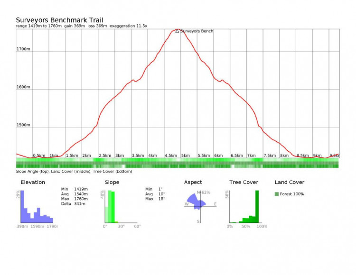Click the 1700m elevation axis label
This screenshot has width=356, height=275.
24,49
